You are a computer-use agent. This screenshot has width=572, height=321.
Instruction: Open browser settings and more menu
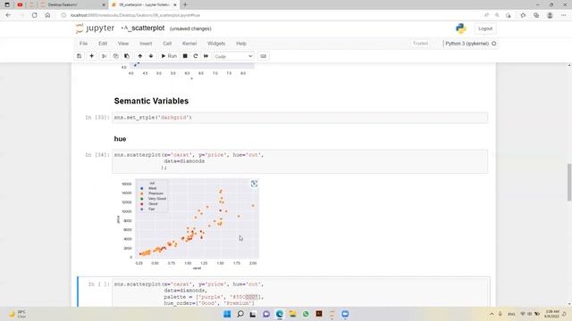[564, 15]
